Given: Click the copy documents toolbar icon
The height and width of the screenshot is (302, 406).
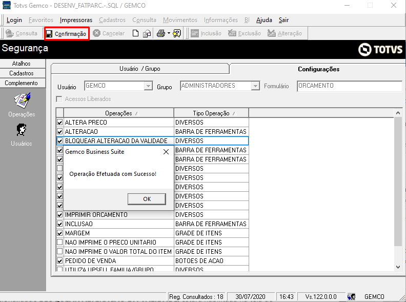Looking at the screenshot, I should coord(147,33).
